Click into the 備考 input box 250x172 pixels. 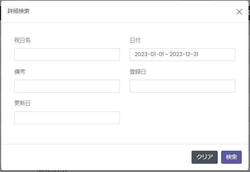[x=67, y=86]
